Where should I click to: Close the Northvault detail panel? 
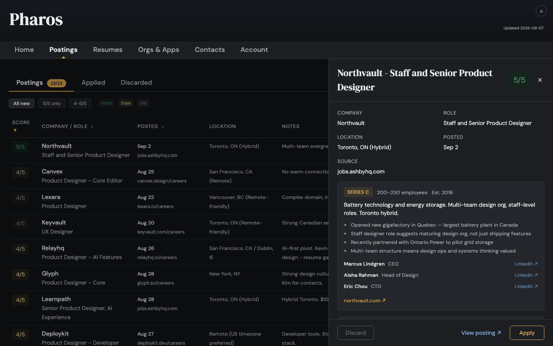pos(540,80)
